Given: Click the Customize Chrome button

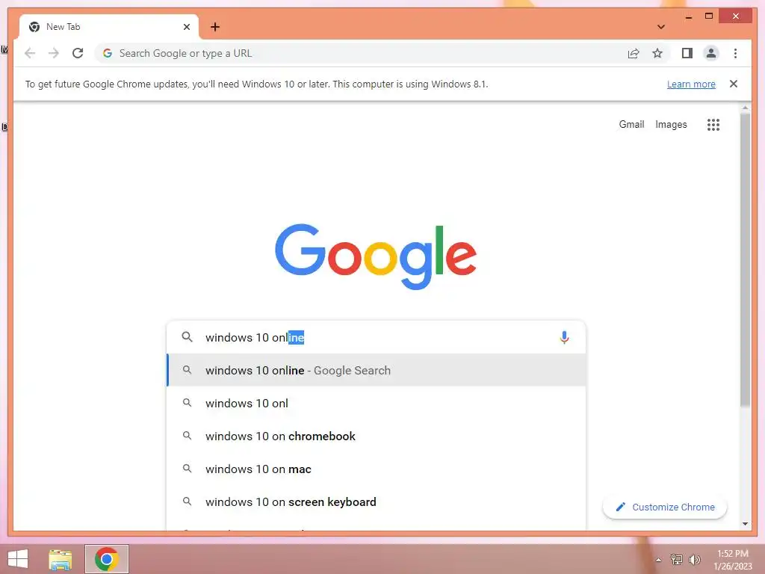Looking at the screenshot, I should (x=665, y=507).
